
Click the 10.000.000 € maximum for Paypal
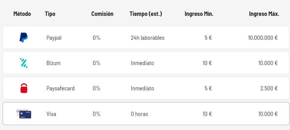tap(263, 38)
